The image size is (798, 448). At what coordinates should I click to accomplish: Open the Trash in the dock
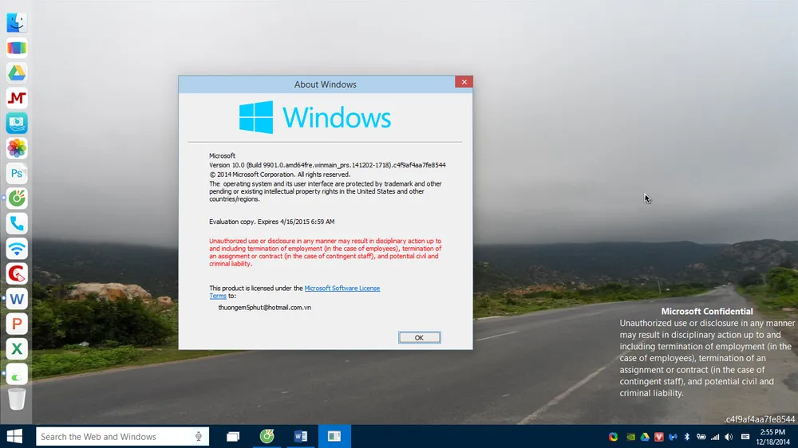[x=16, y=399]
